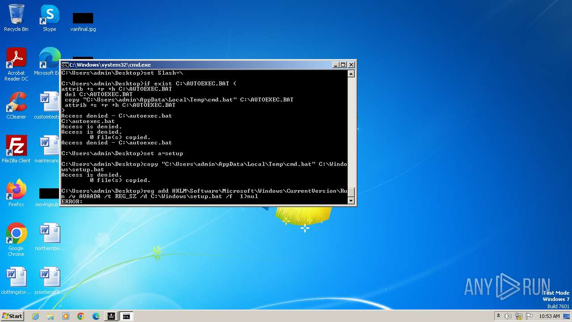This screenshot has width=572, height=322.
Task: Click the cmd scrollbar down arrow
Action: [x=351, y=201]
